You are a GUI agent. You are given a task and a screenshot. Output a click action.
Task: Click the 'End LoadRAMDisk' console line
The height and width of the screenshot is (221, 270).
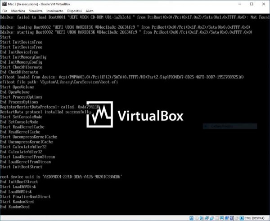pos(16,192)
